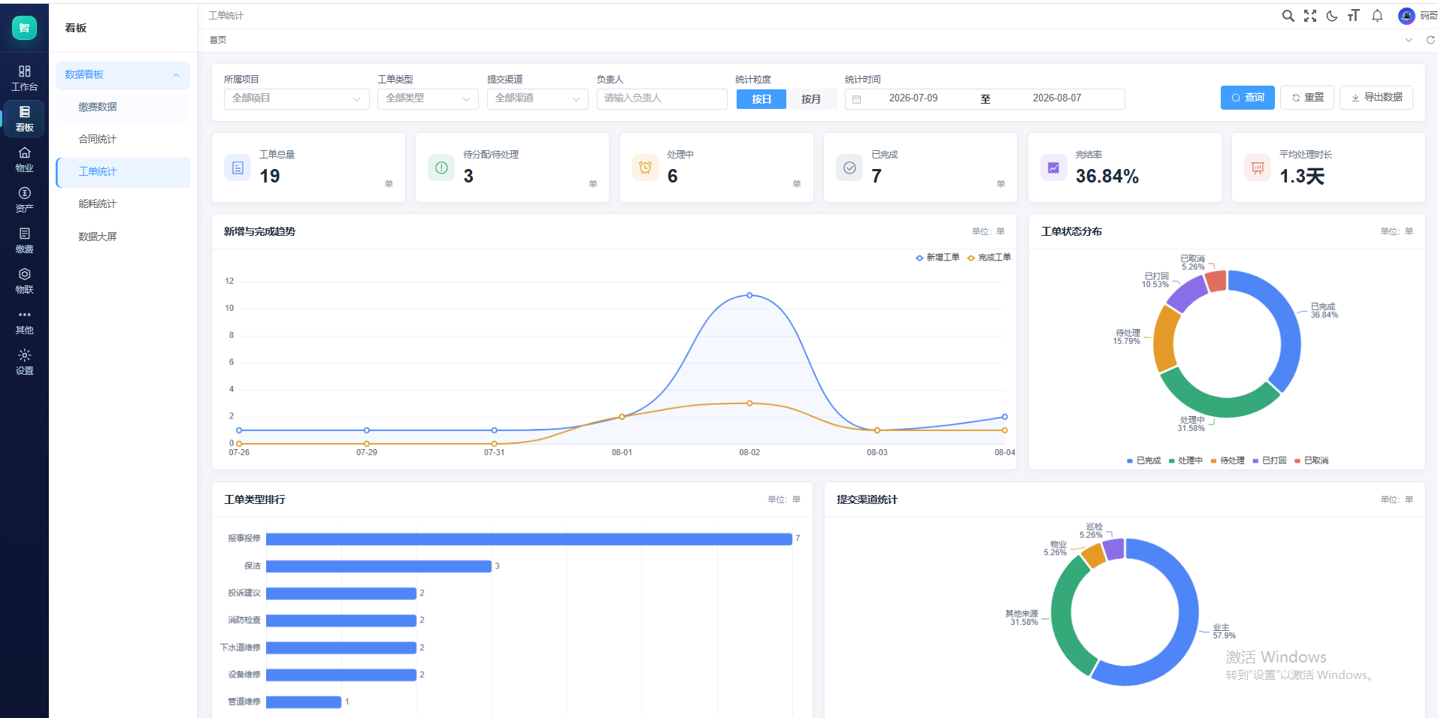This screenshot has height=718, width=1438.
Task: Click the search magnifier icon in the header
Action: (1288, 16)
